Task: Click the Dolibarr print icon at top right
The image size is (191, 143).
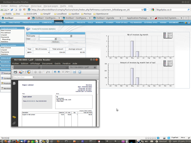Action: pos(189,23)
